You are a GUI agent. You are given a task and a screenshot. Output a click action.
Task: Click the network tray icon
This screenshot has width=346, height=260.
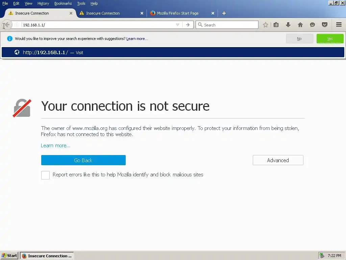pyautogui.click(x=322, y=256)
